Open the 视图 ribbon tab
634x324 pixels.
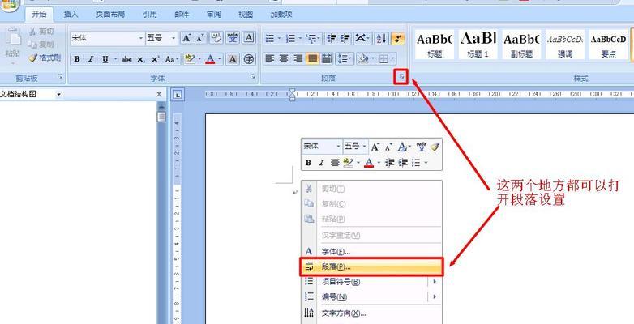click(246, 15)
